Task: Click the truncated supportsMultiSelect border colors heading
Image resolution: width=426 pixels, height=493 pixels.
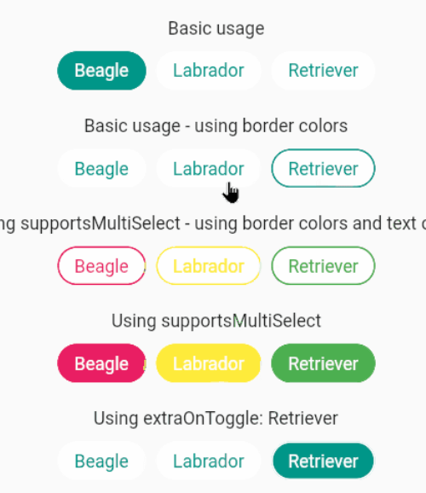Action: click(213, 223)
